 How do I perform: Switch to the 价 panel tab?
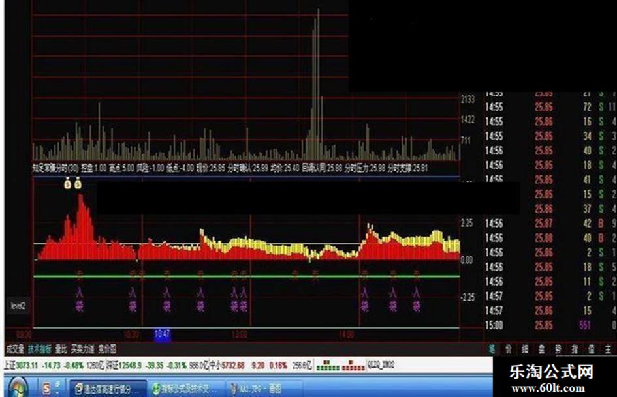click(x=509, y=349)
